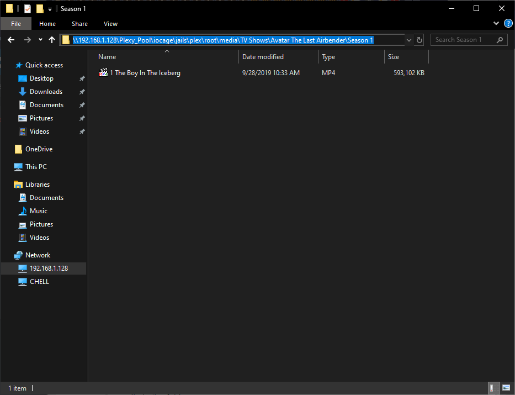515x395 pixels.
Task: Open the Help question mark icon
Action: [x=508, y=24]
